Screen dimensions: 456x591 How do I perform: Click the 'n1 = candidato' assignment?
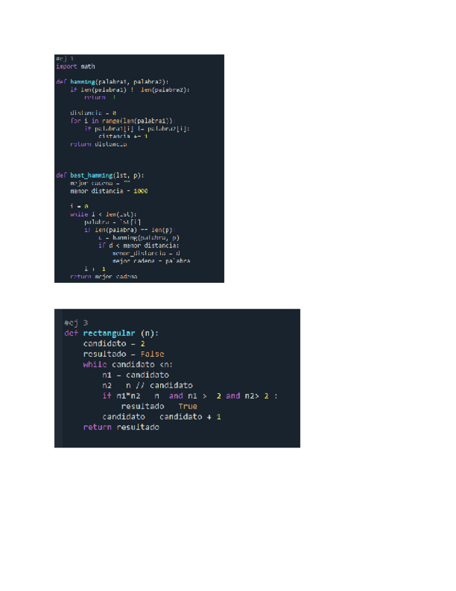coord(136,375)
